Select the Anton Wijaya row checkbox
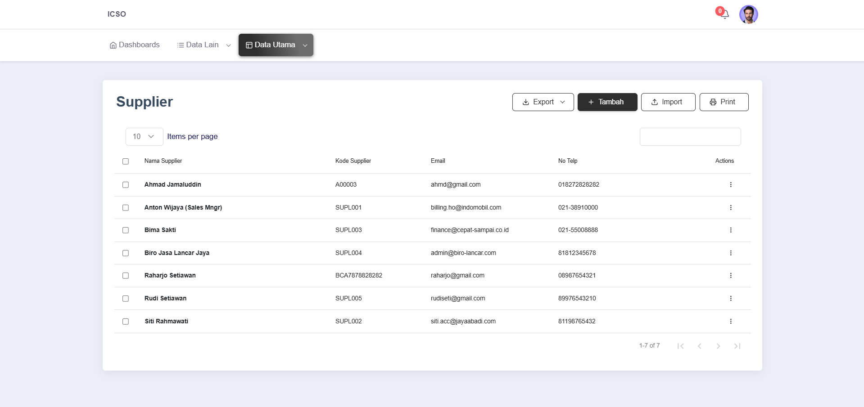The image size is (864, 407). [126, 208]
